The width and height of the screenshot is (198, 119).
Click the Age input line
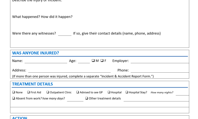click(84, 61)
